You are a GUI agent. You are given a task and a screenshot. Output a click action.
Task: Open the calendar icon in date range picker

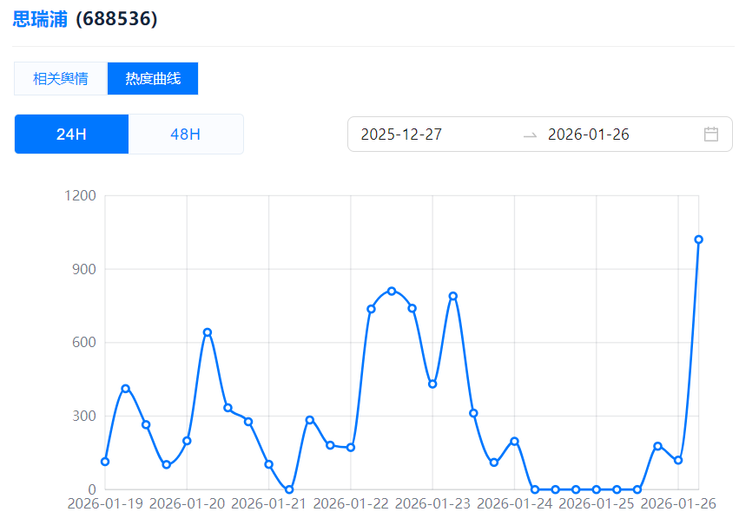[x=710, y=135]
